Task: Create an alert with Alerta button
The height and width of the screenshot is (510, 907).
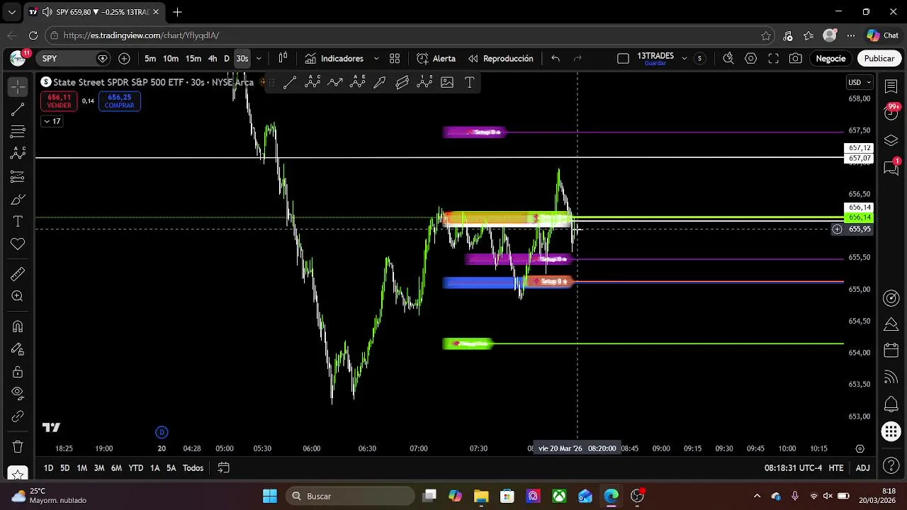Action: [436, 59]
